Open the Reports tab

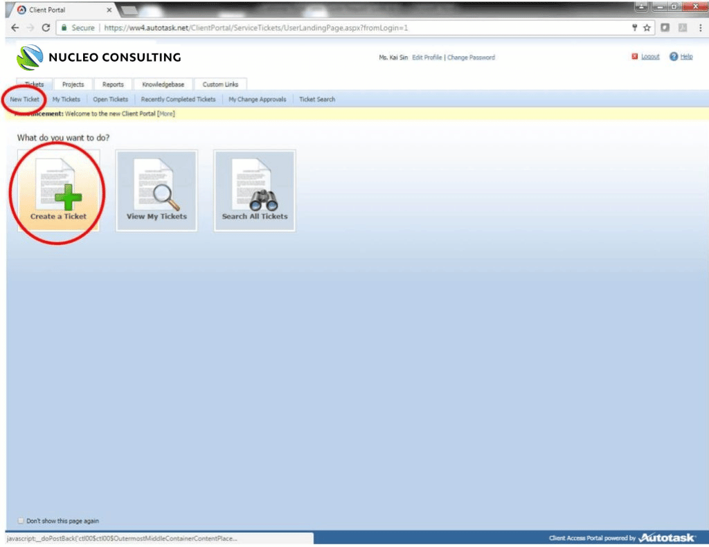pyautogui.click(x=113, y=84)
